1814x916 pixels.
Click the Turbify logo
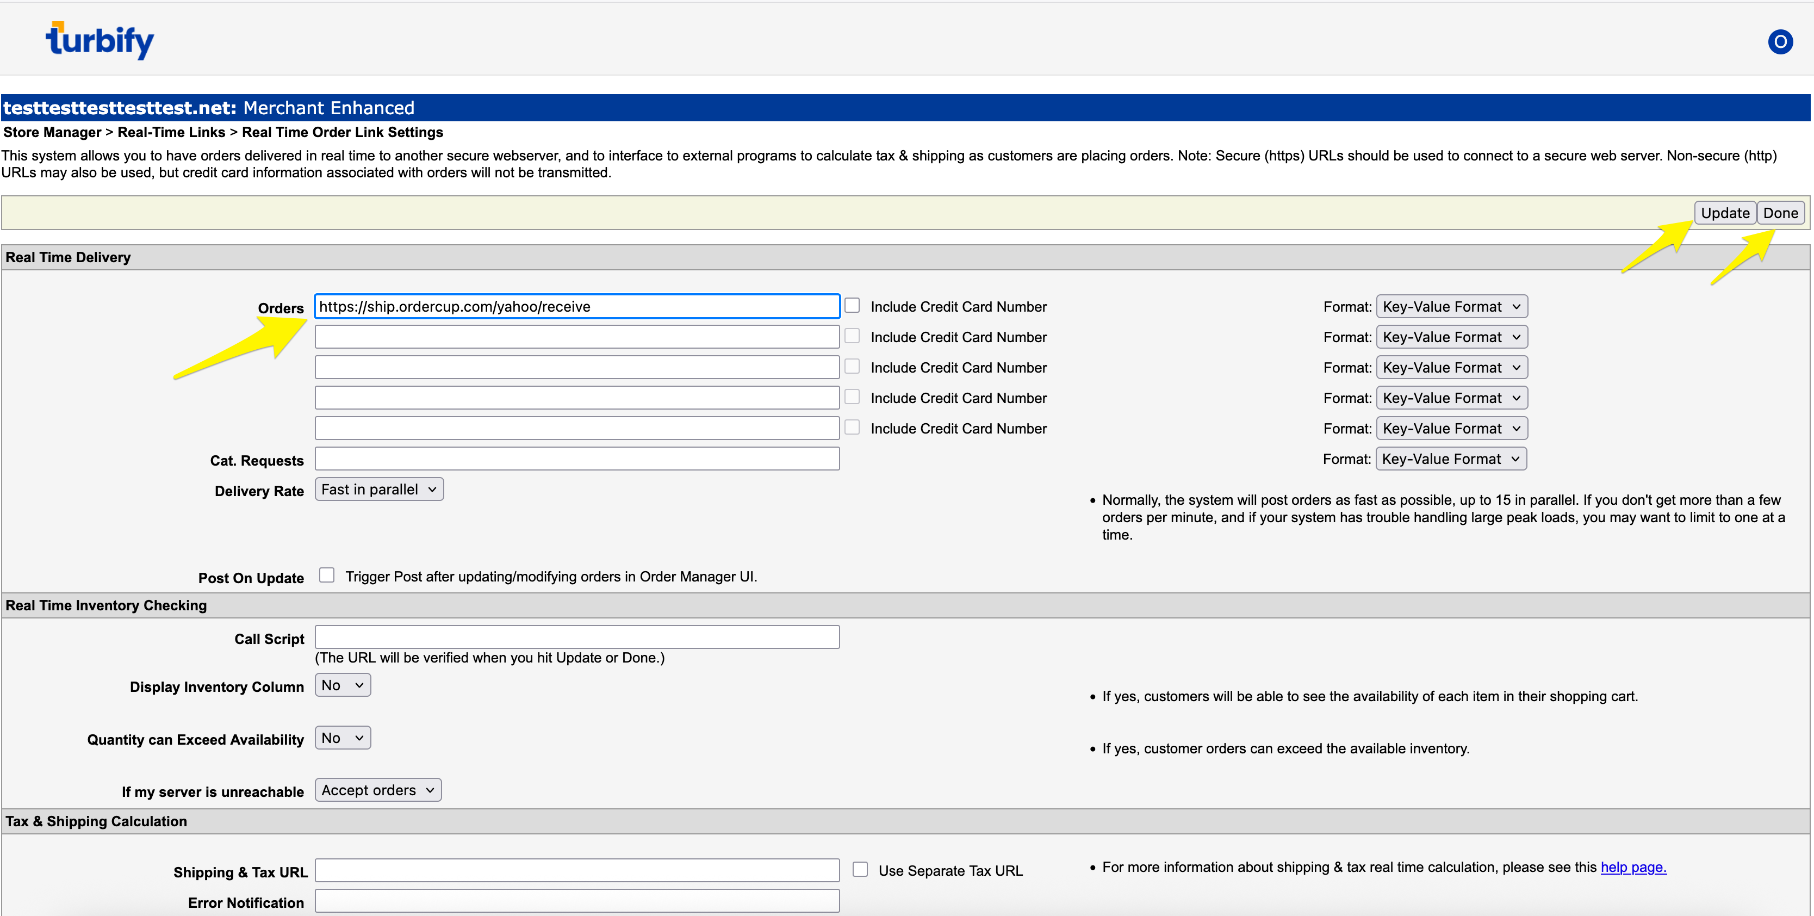click(x=100, y=41)
